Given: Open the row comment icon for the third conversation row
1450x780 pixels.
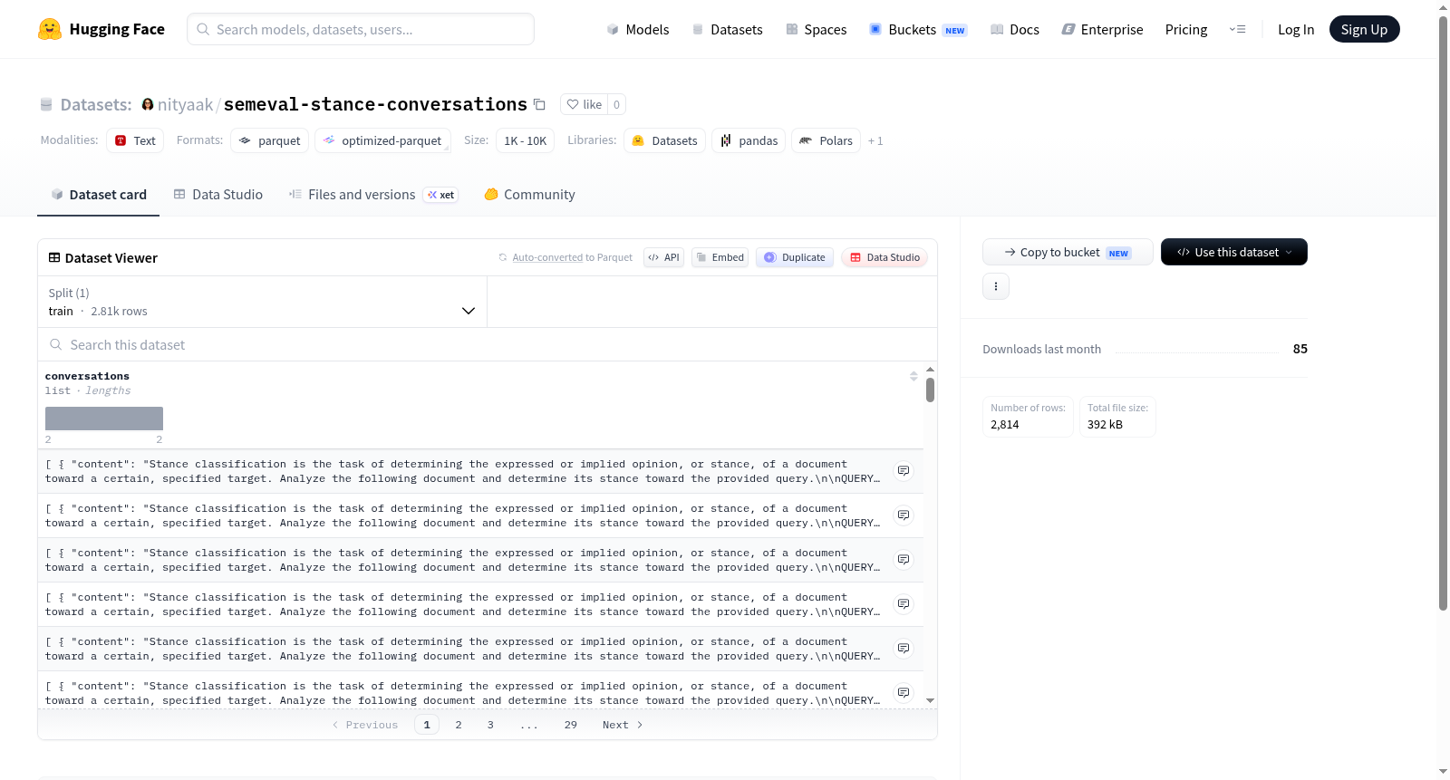Looking at the screenshot, I should coord(904,560).
